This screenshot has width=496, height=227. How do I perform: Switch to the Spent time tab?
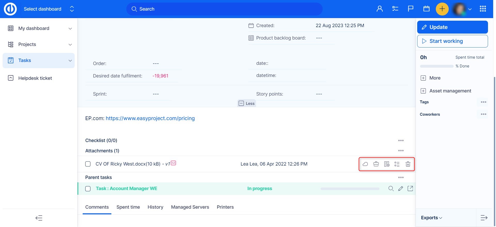(x=128, y=207)
